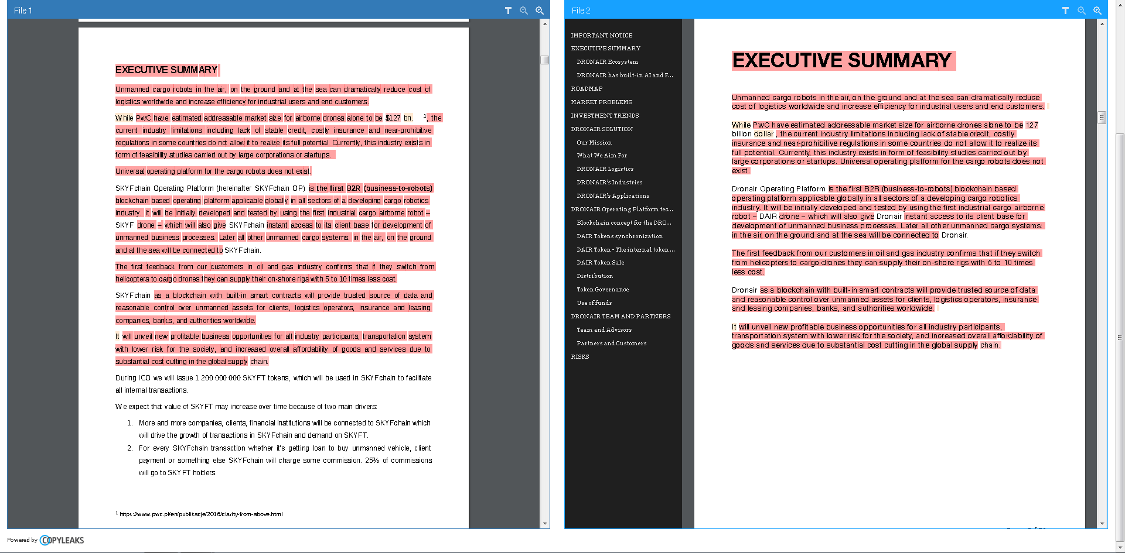Screen dimensions: 1125x553
Task: Click File 2 scrollbar up arrow
Action: coord(1102,24)
